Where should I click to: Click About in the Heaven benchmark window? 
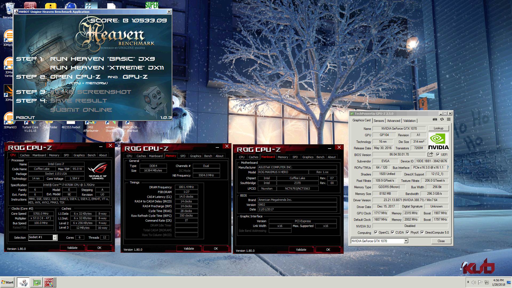tap(25, 118)
